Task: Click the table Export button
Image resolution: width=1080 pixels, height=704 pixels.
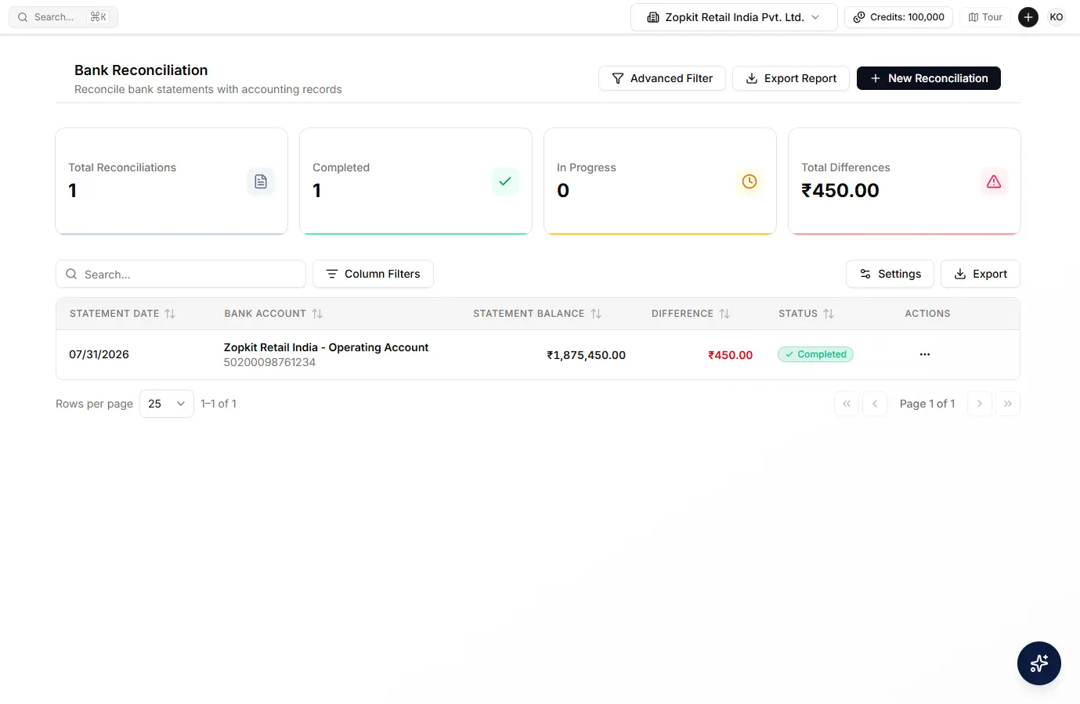Action: [981, 274]
